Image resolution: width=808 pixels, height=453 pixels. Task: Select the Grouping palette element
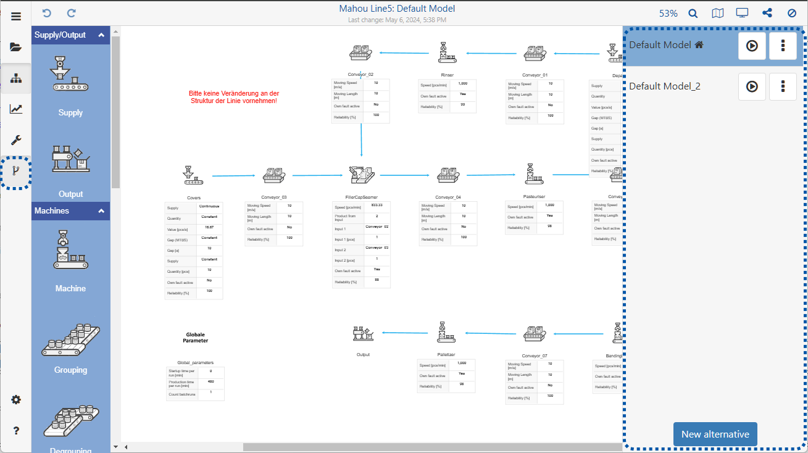coord(70,348)
